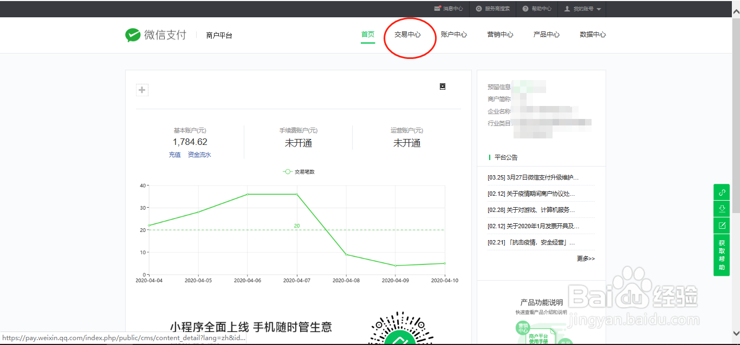Click the 帮助中心 question mark icon
740x345 pixels.
pos(525,9)
